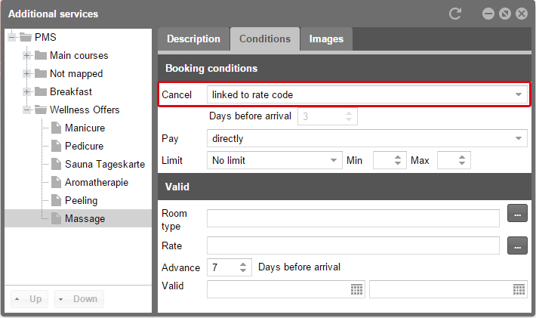
Task: Open Room type selection ellipsis button
Action: point(517,213)
